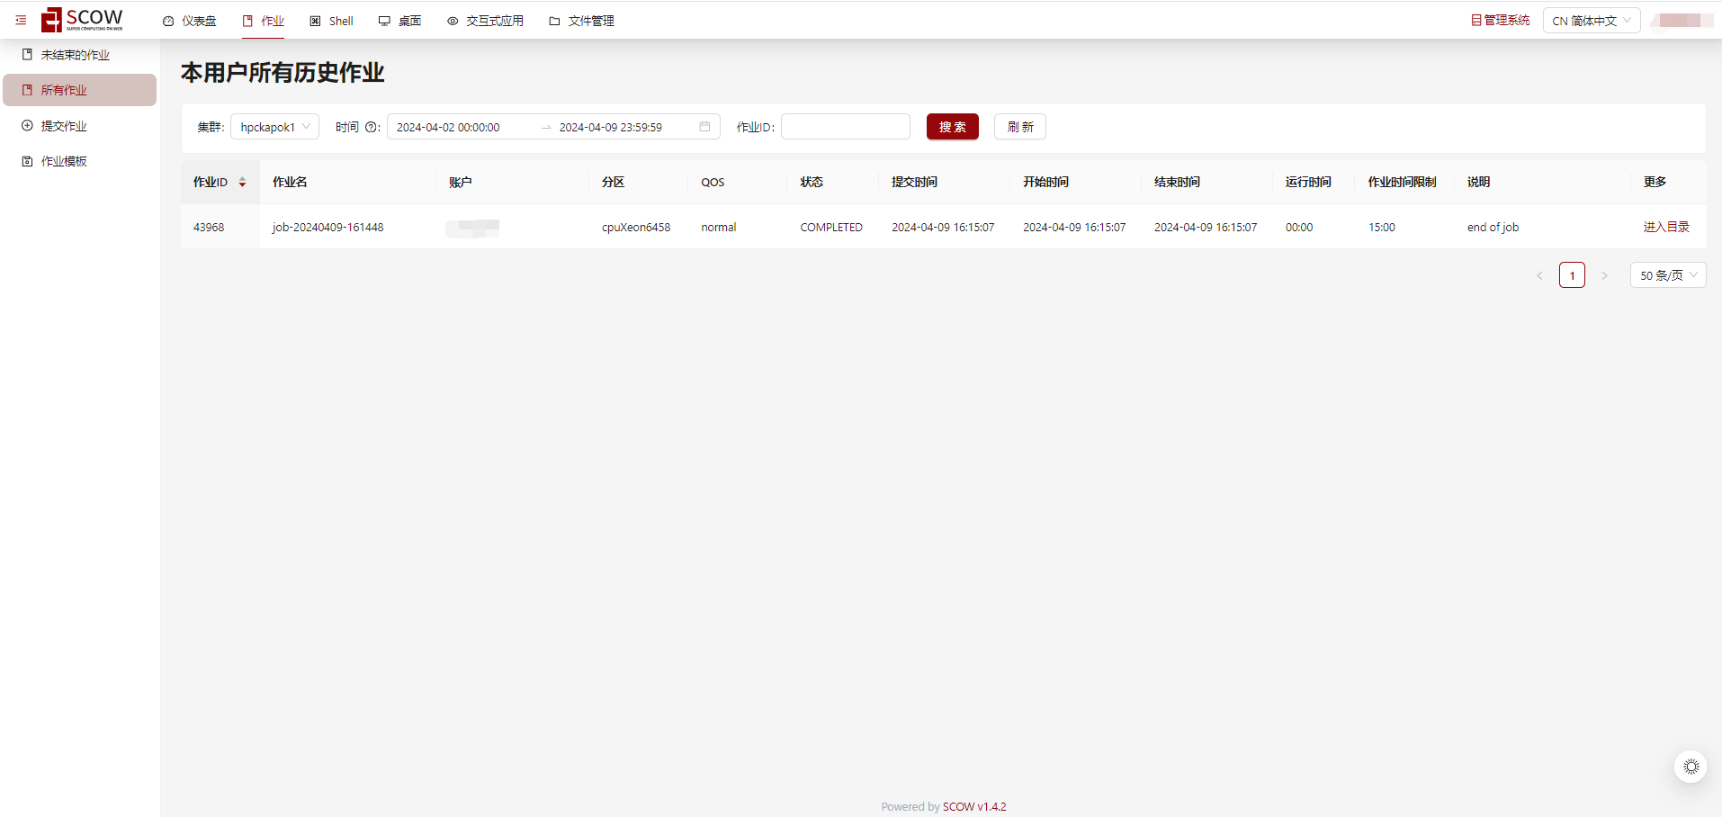The width and height of the screenshot is (1722, 817).
Task: Click the SCOW logo
Action: (82, 20)
